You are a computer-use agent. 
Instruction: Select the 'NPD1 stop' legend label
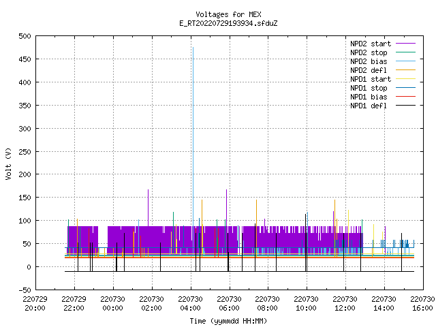(x=369, y=88)
